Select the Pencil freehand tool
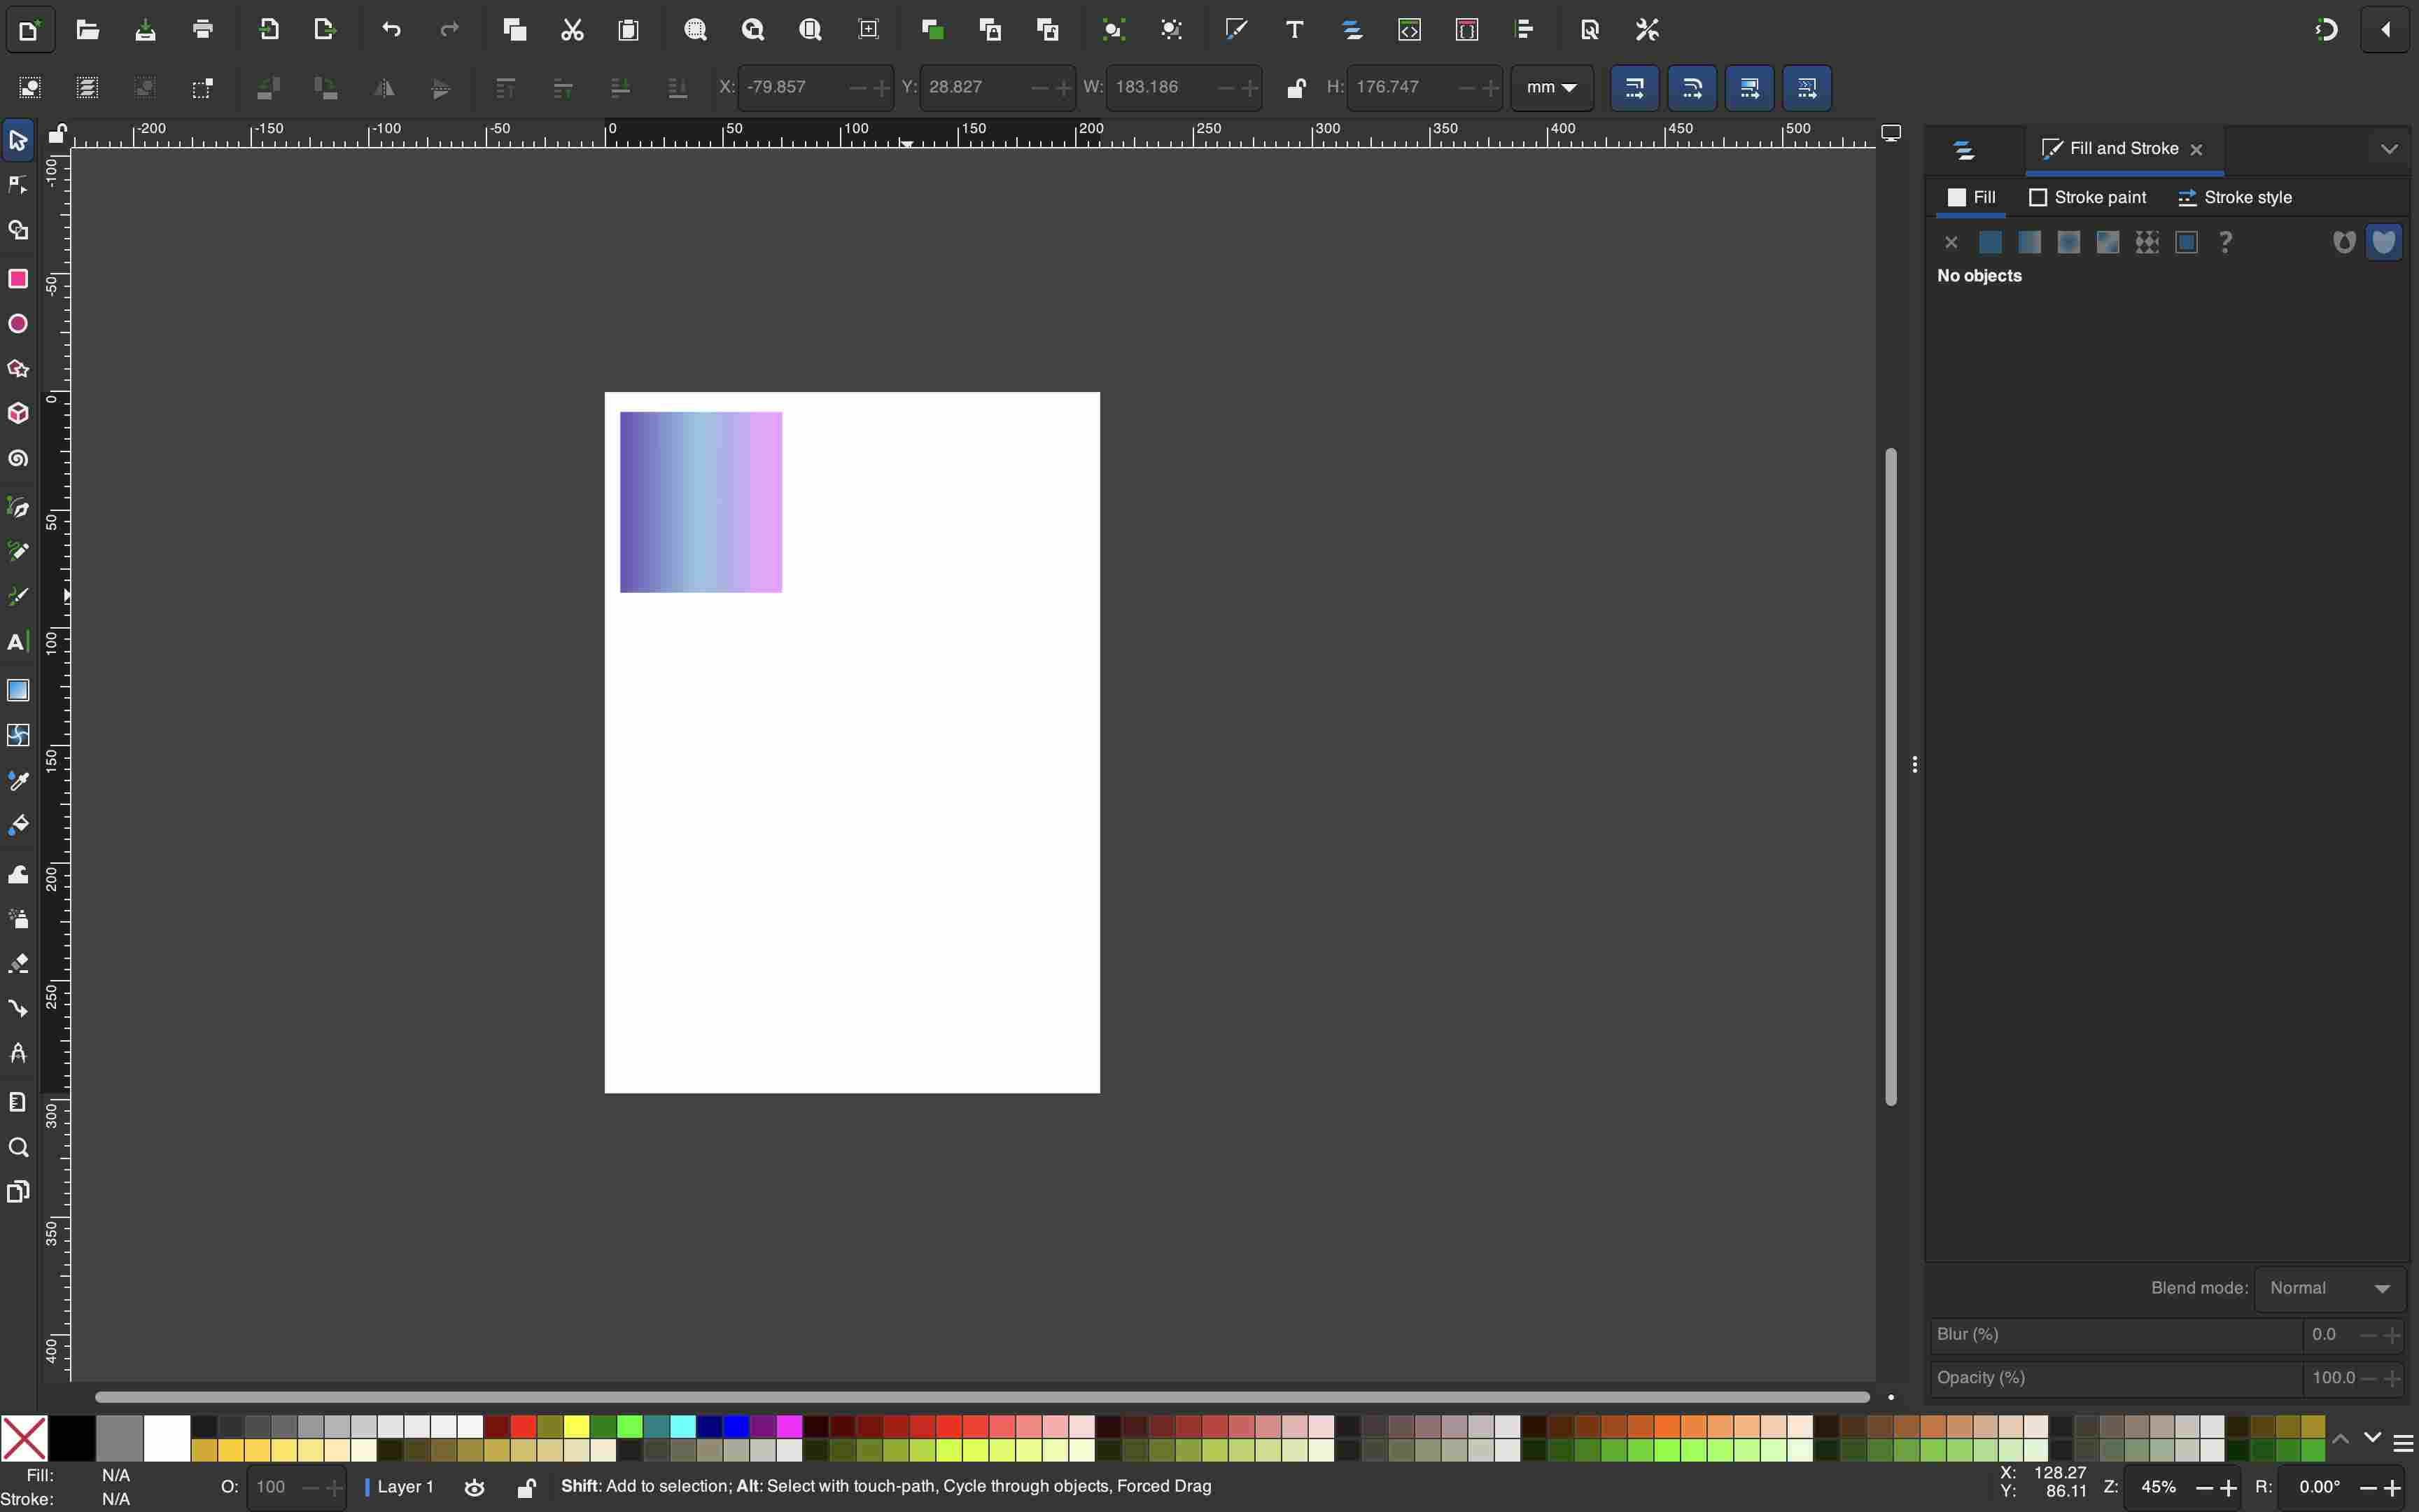 pos(18,552)
